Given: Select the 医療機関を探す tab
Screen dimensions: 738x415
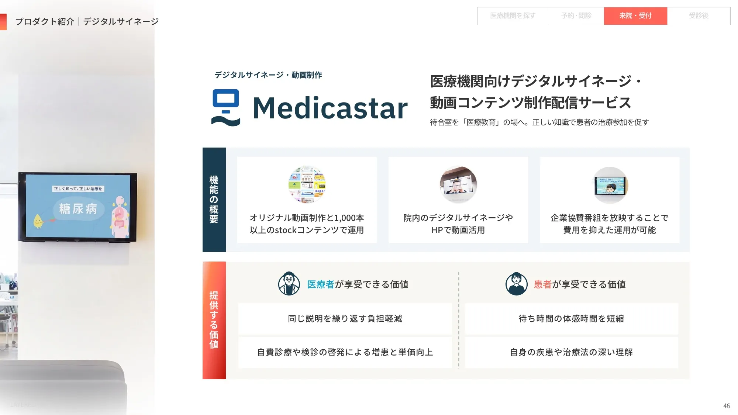Looking at the screenshot, I should [513, 16].
